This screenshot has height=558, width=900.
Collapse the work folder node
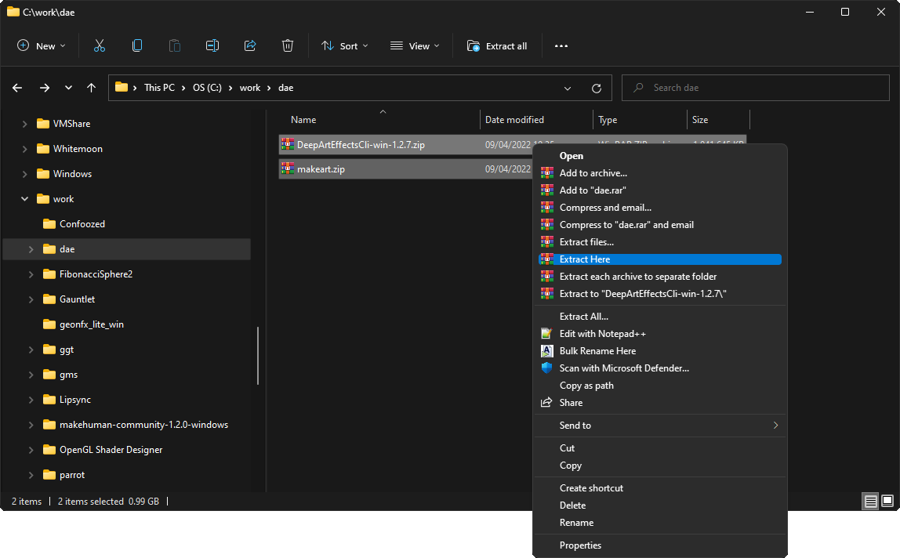tap(24, 198)
